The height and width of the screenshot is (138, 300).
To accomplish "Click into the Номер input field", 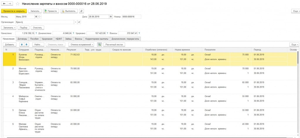I will [x=131, y=17].
